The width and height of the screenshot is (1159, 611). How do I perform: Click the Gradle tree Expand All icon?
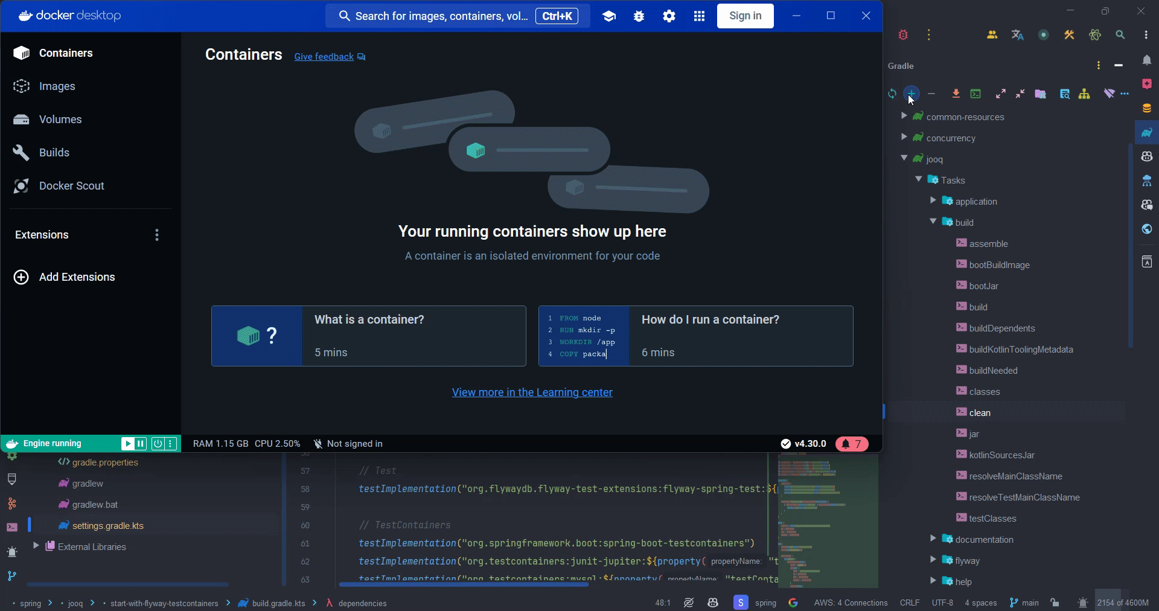tap(1001, 94)
